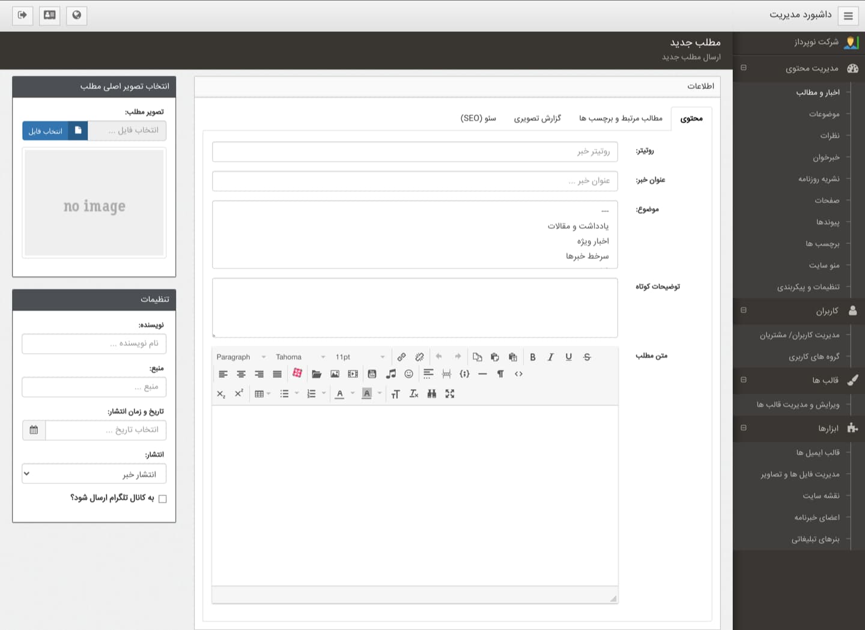
Task: Toggle bold formatting in the editor
Action: click(x=532, y=357)
